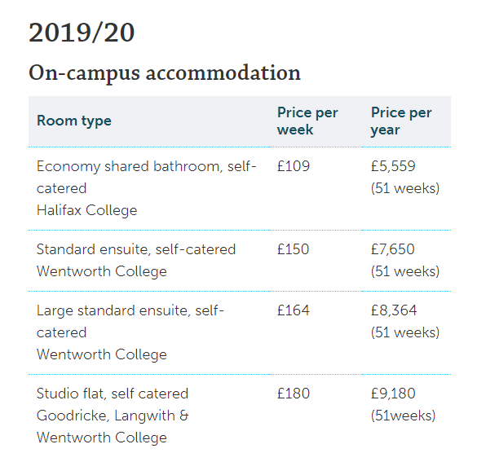Click the On-campus accommodation heading

pos(165,73)
